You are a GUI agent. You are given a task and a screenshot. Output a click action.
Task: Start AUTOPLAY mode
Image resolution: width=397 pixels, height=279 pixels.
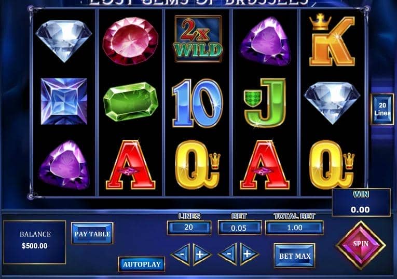coord(142,264)
